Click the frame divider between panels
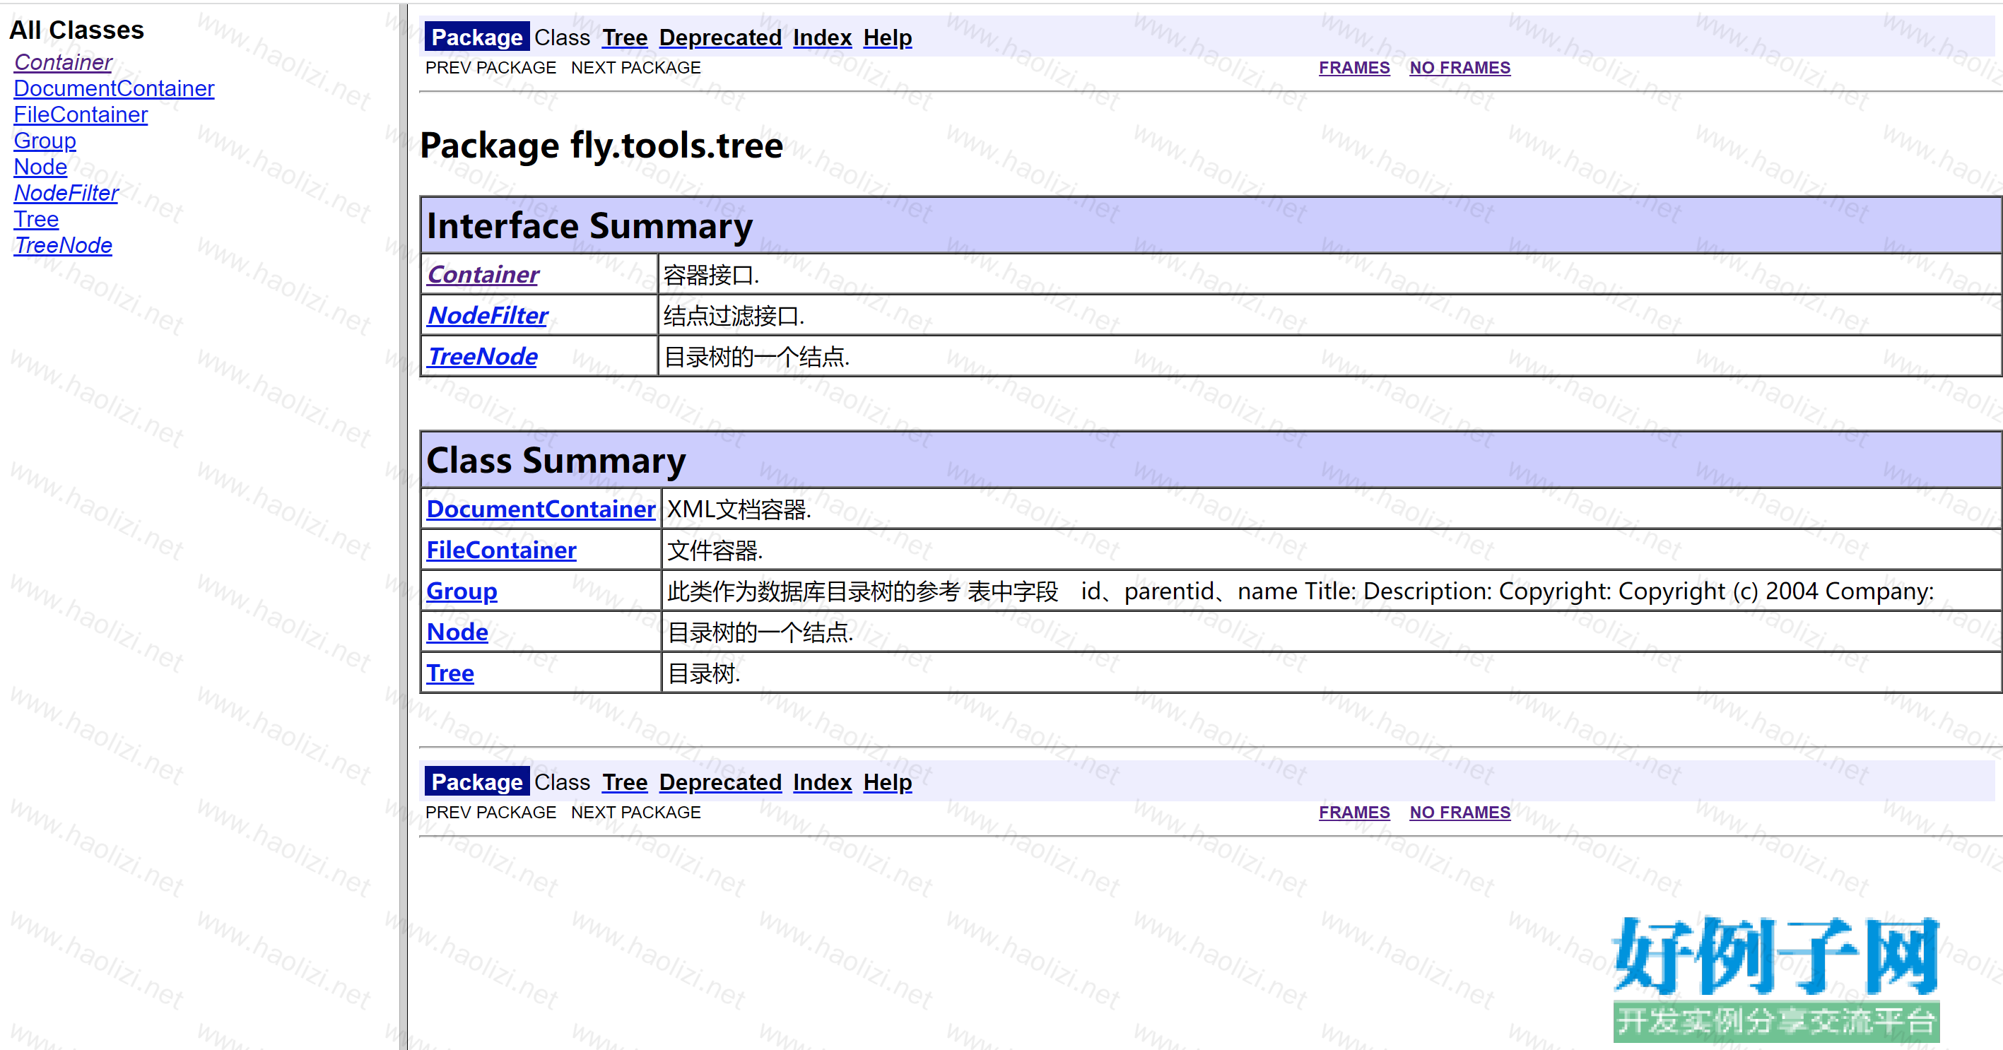 click(x=403, y=526)
